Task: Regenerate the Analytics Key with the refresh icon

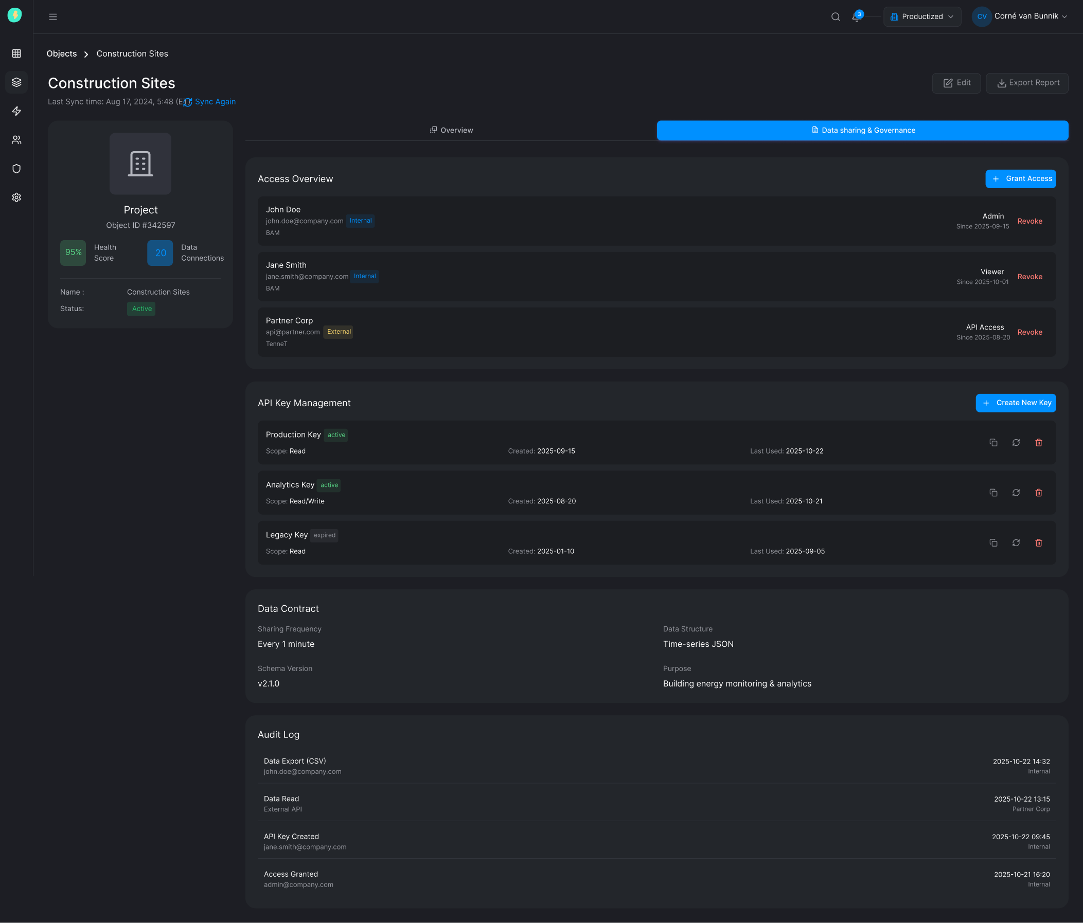Action: 1016,493
